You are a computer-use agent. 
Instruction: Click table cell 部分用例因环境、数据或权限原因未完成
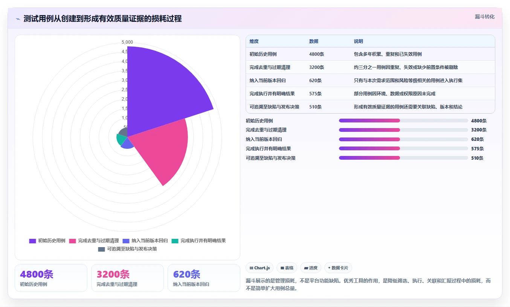[x=394, y=94]
